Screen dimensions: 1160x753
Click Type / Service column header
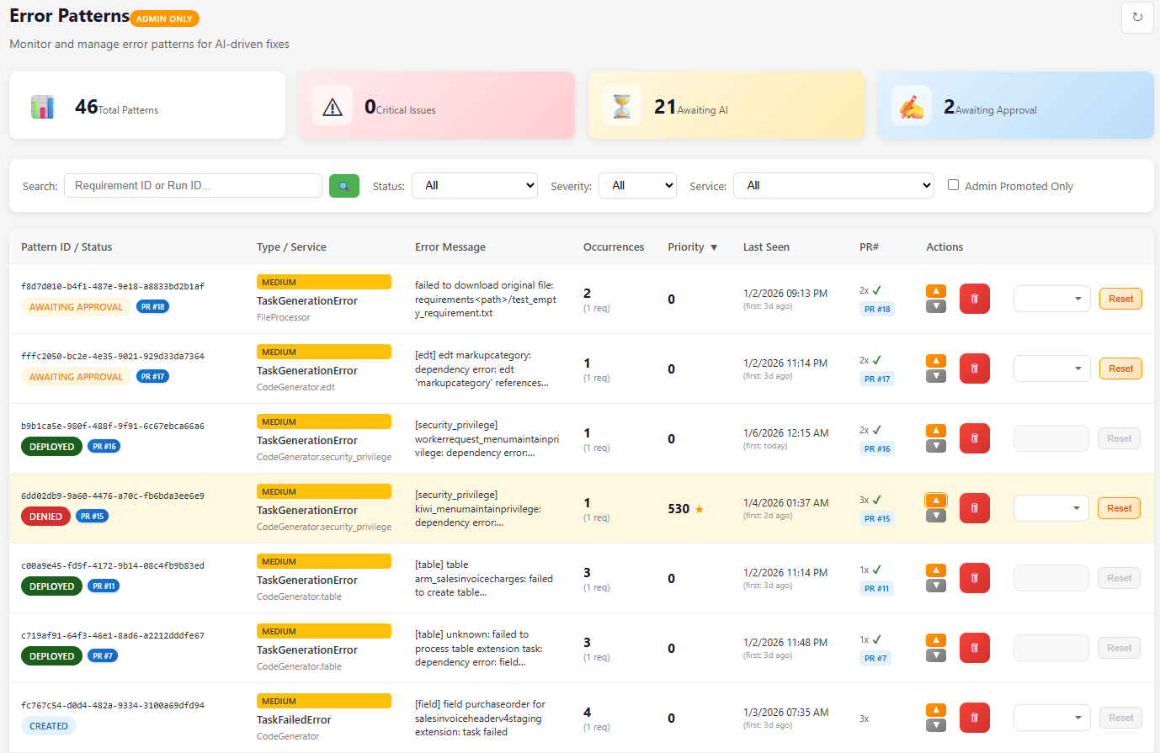pos(291,247)
